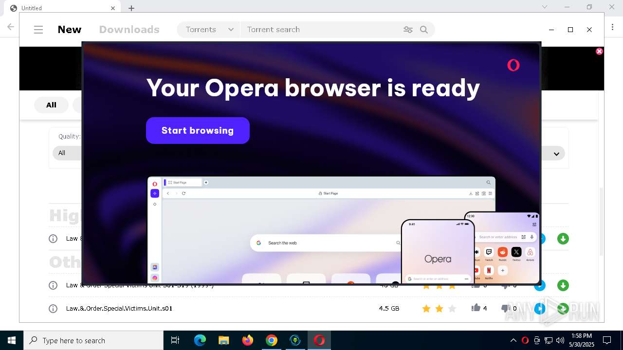
Task: Switch to the torrent app taskbar icon
Action: [x=295, y=340]
